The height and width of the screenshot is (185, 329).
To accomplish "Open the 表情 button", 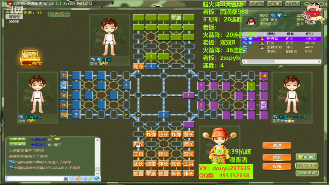I will [x=307, y=157].
